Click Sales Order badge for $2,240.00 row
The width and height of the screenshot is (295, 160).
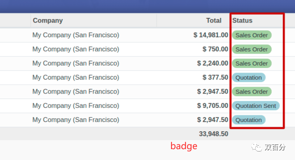tap(251, 63)
